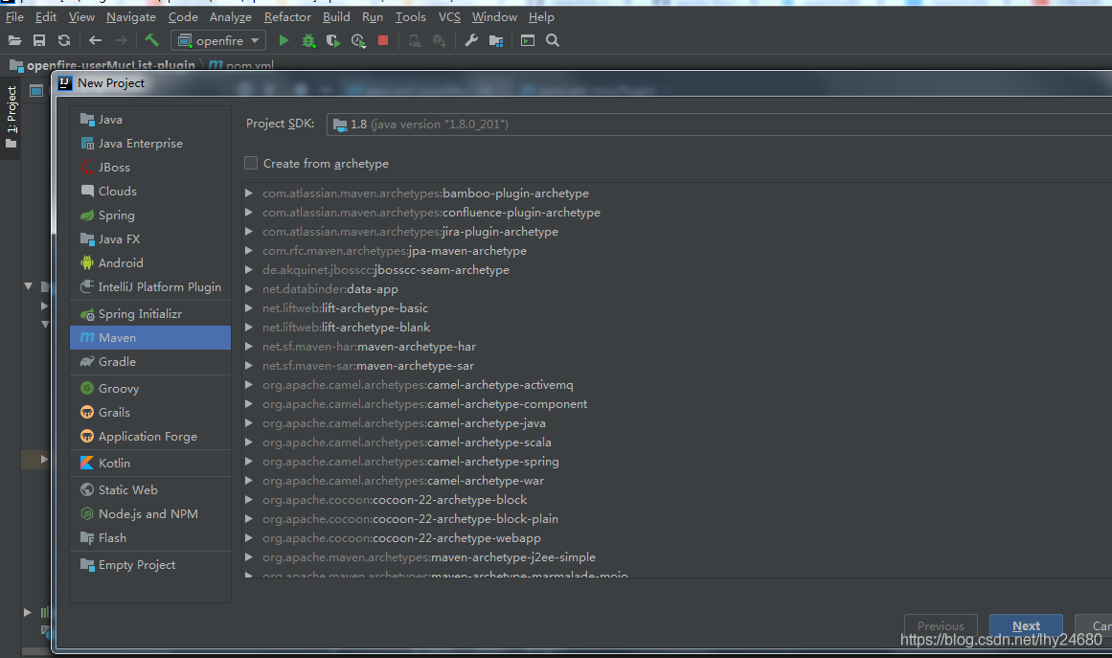Navigate back with the left arrow icon
Screen dimensions: 1112x658
(95, 40)
